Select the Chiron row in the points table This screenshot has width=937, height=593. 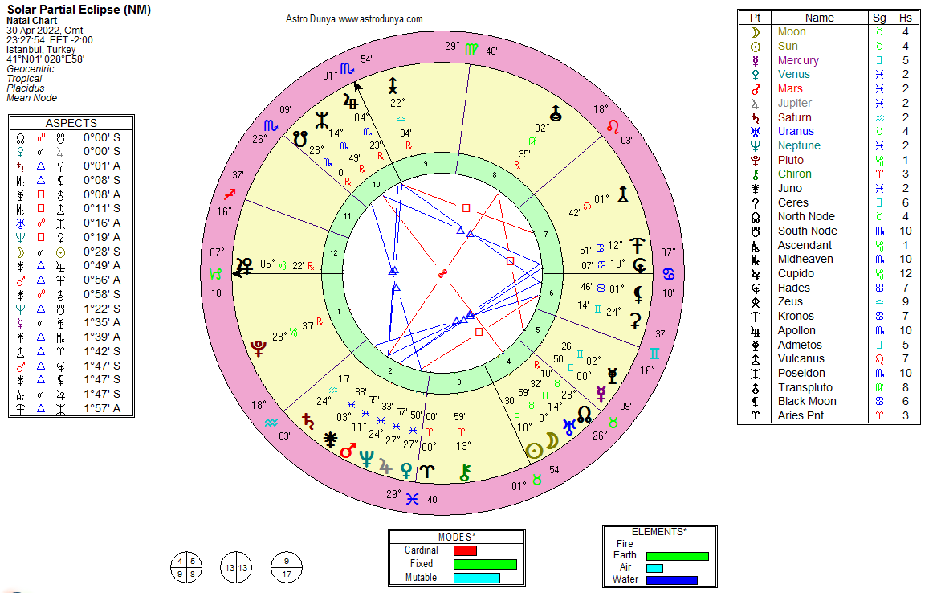click(829, 174)
